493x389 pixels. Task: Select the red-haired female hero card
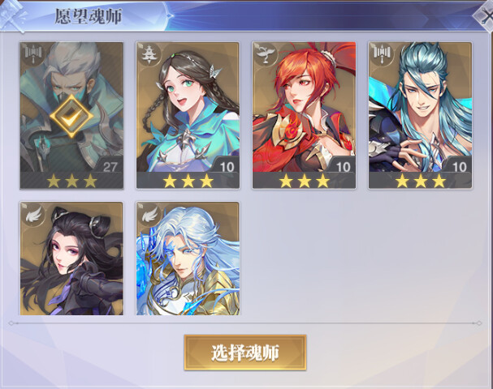pyautogui.click(x=304, y=115)
